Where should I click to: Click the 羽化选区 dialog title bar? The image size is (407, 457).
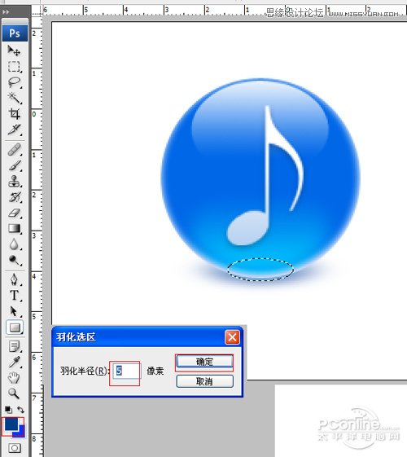pos(147,337)
